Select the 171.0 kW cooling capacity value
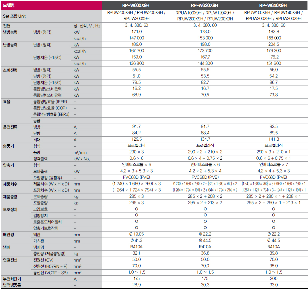This screenshot has height=290, width=308. click(x=136, y=32)
